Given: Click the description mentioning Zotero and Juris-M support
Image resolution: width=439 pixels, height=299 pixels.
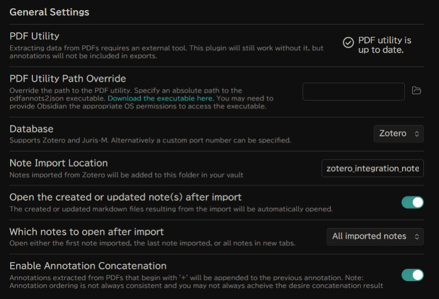Looking at the screenshot, I should point(150,140).
